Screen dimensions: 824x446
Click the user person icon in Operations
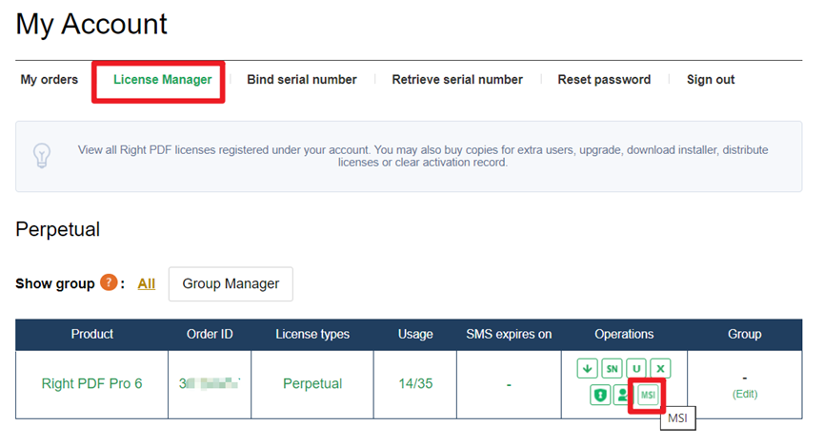pos(623,395)
